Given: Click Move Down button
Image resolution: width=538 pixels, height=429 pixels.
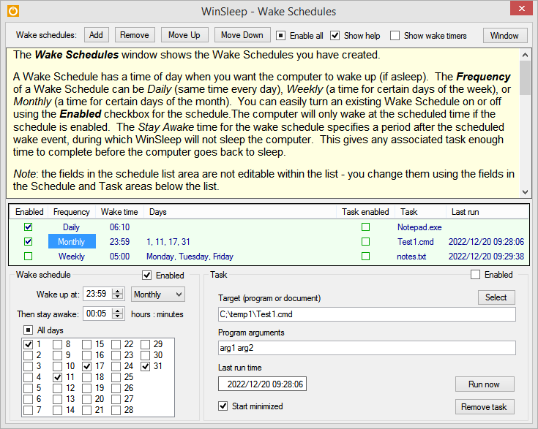Looking at the screenshot, I should point(242,35).
